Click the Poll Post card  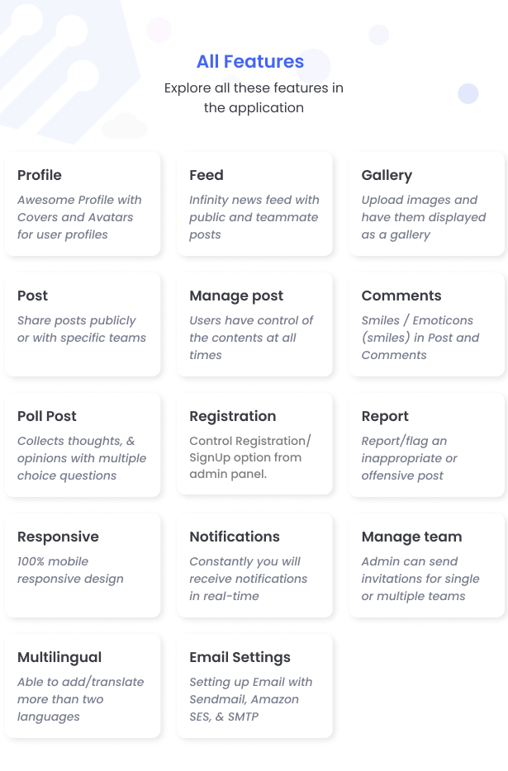click(83, 445)
